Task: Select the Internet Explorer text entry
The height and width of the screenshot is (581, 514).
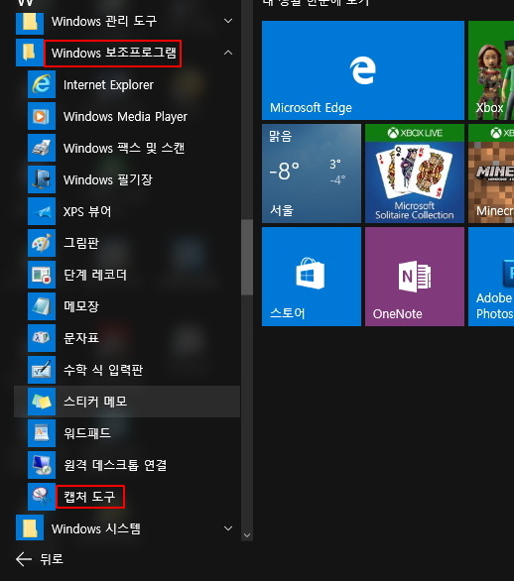Action: pos(108,85)
